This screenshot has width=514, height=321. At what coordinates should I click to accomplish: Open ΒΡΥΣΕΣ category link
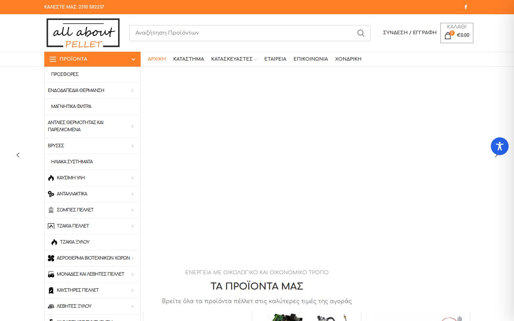pyautogui.click(x=56, y=146)
